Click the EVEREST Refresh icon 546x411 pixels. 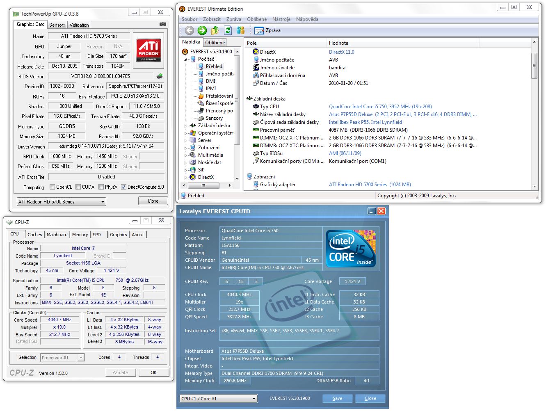point(228,30)
